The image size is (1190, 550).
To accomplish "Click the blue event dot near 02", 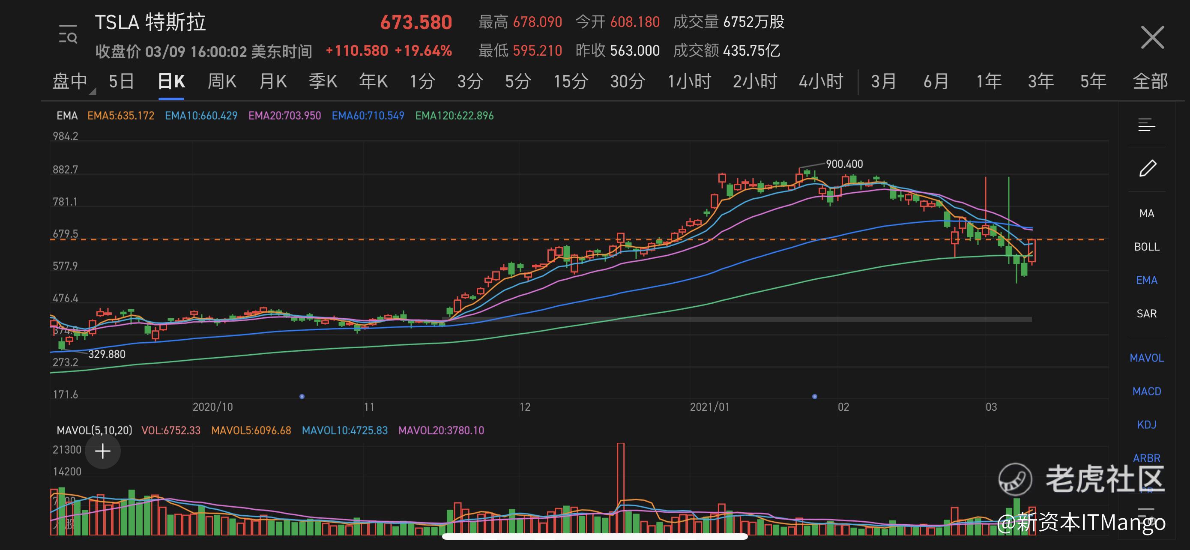I will tap(814, 397).
